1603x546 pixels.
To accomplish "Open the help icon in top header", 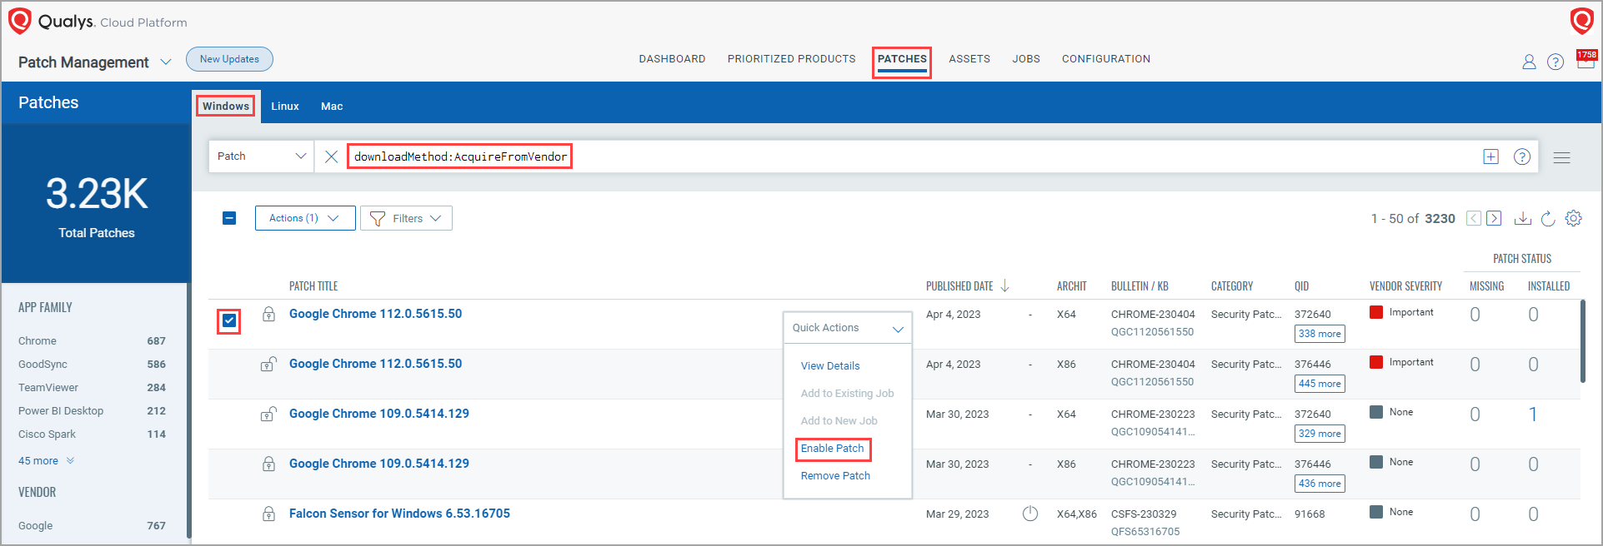I will coord(1555,62).
